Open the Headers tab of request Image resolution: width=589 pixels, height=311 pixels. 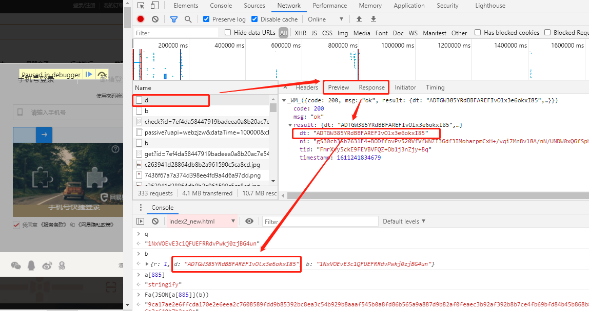(307, 87)
